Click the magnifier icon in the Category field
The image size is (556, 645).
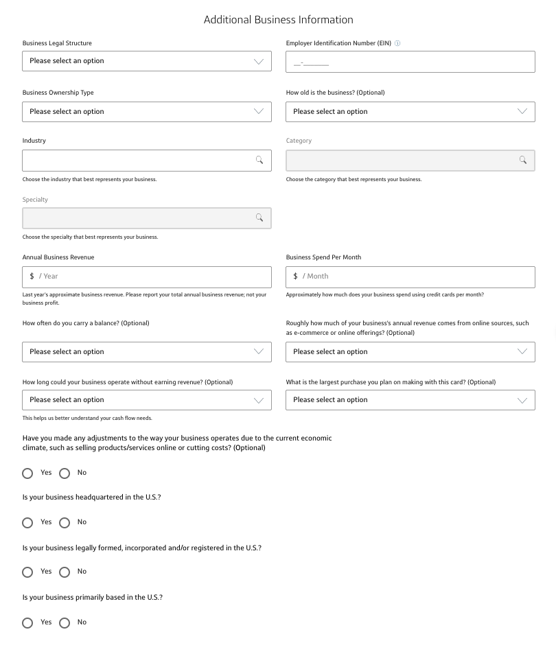(522, 160)
